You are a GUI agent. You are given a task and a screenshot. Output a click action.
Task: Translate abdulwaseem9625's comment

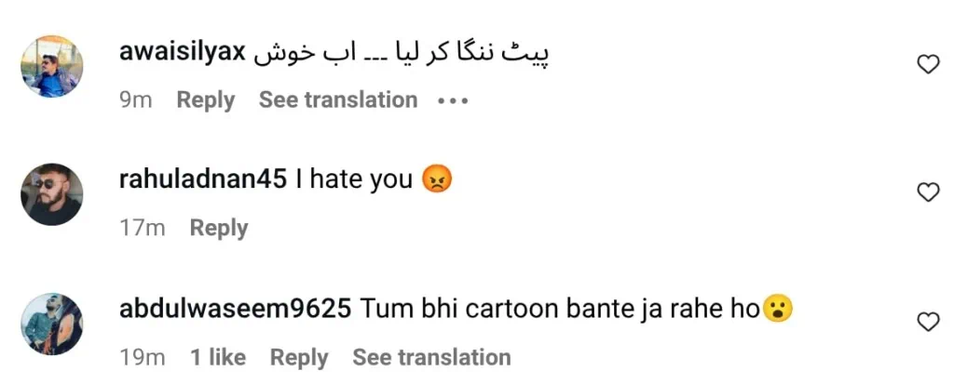(x=431, y=357)
